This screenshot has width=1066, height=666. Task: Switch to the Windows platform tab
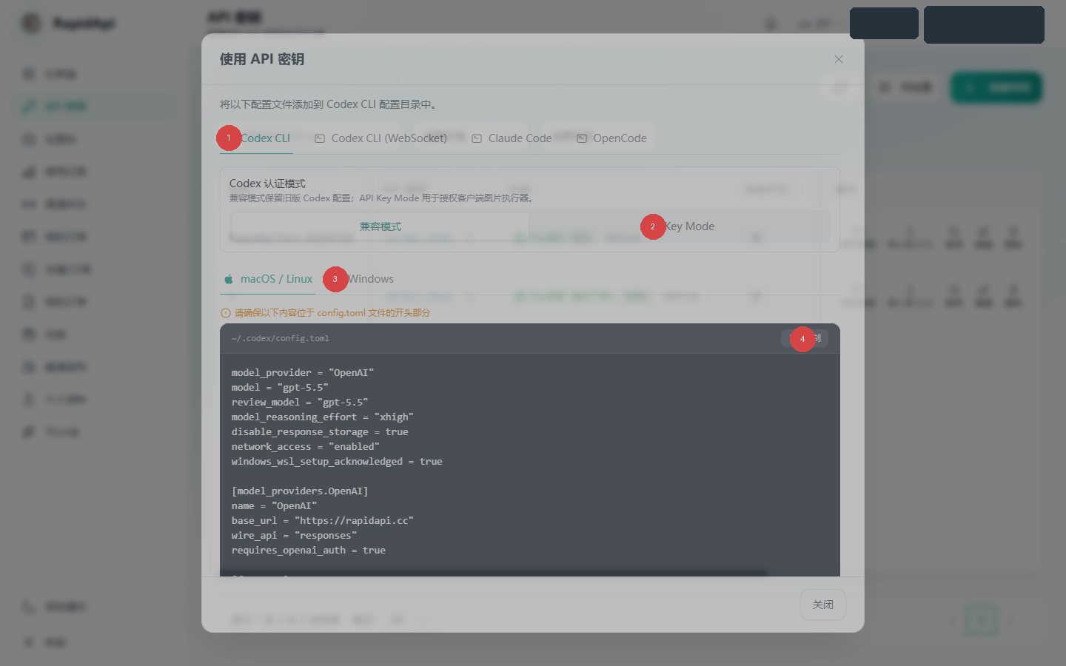coord(363,279)
